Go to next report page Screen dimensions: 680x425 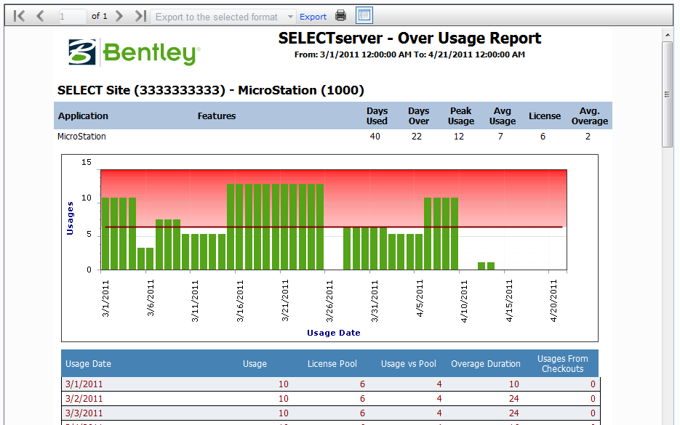click(x=119, y=16)
